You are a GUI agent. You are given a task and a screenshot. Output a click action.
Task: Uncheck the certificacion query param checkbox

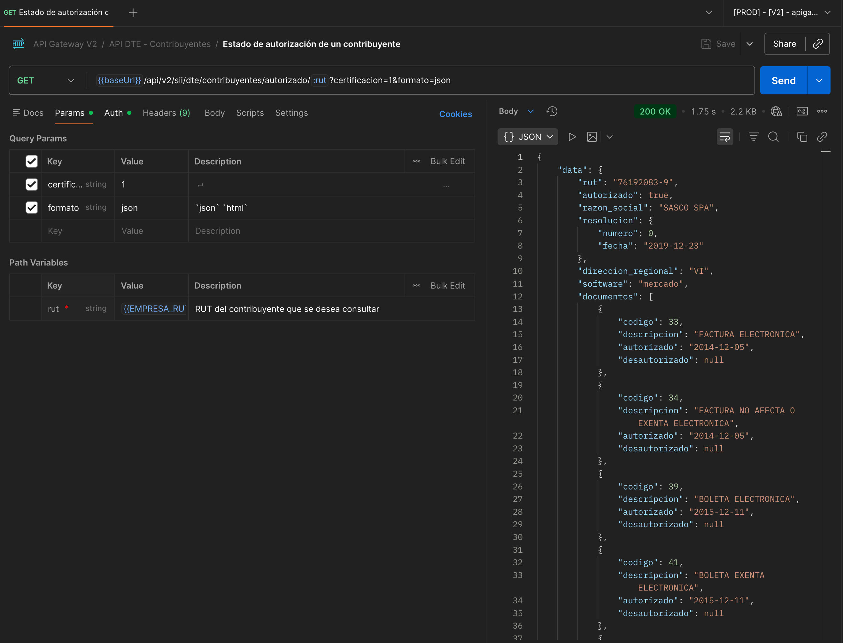coord(32,185)
